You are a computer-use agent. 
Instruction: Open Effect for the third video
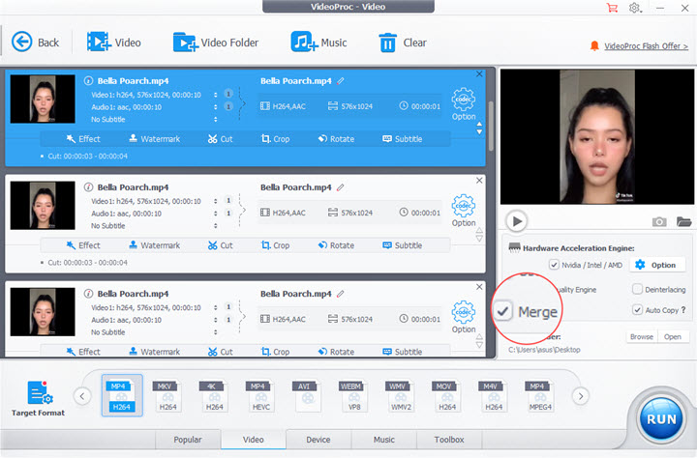tap(83, 352)
